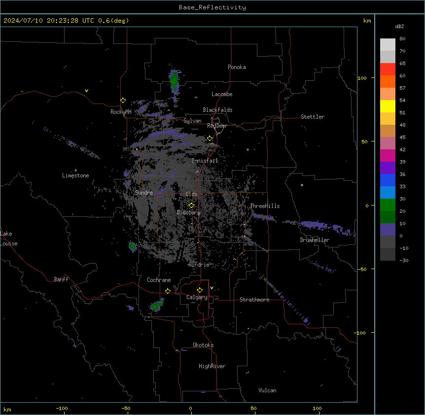Click the Olds city label
This screenshot has width=425, height=415.
(191, 194)
